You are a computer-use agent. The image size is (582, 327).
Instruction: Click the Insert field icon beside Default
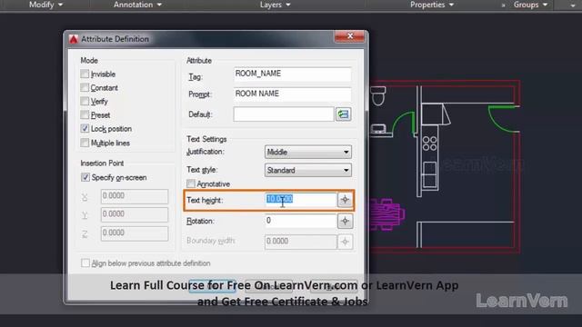pos(344,114)
